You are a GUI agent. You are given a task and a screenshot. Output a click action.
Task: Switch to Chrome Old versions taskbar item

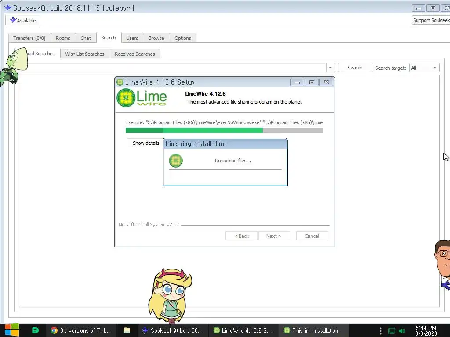coord(81,330)
